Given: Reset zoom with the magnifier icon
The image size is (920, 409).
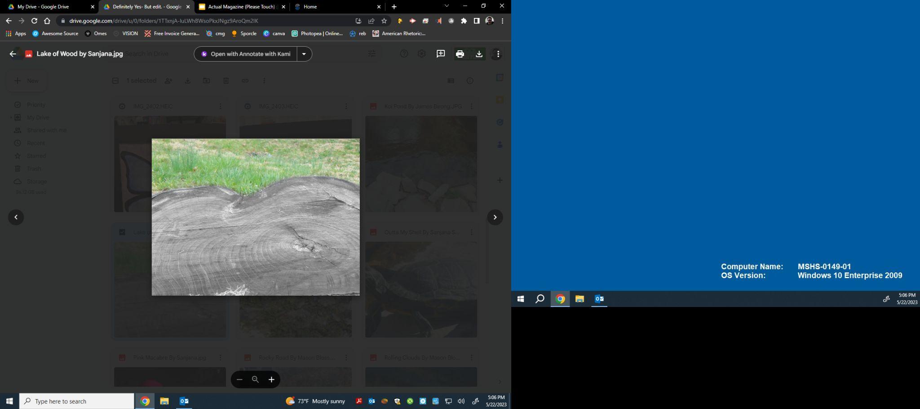Looking at the screenshot, I should (x=255, y=379).
